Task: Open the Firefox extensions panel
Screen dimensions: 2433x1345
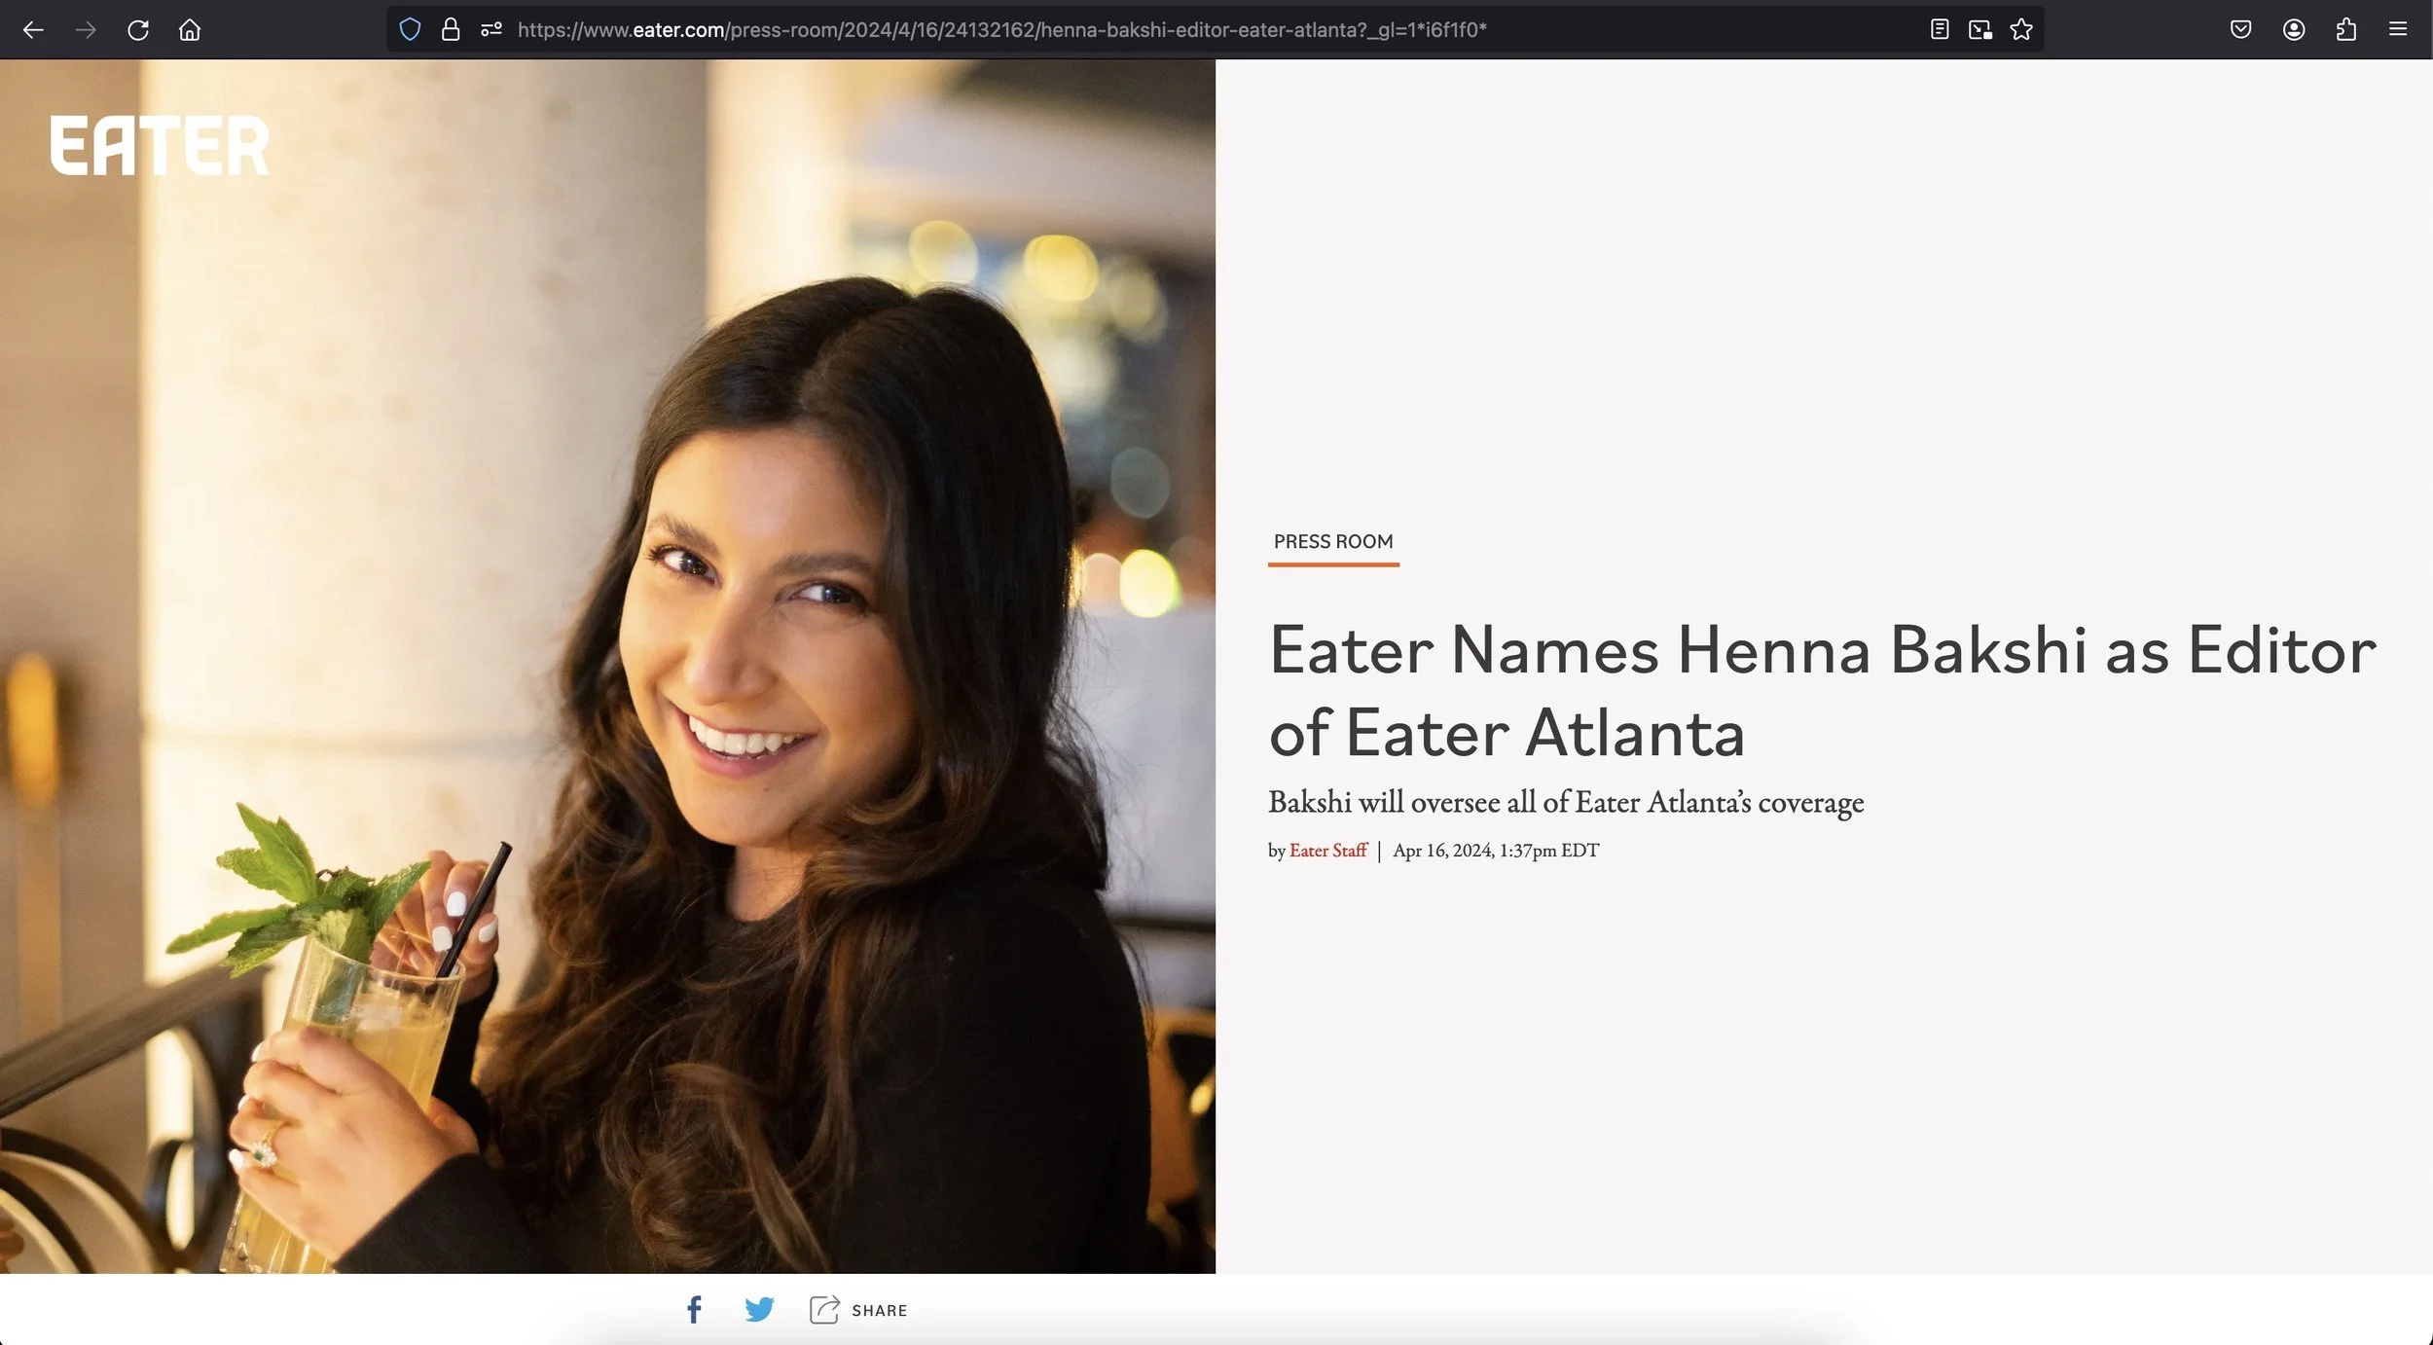Action: coord(2346,29)
